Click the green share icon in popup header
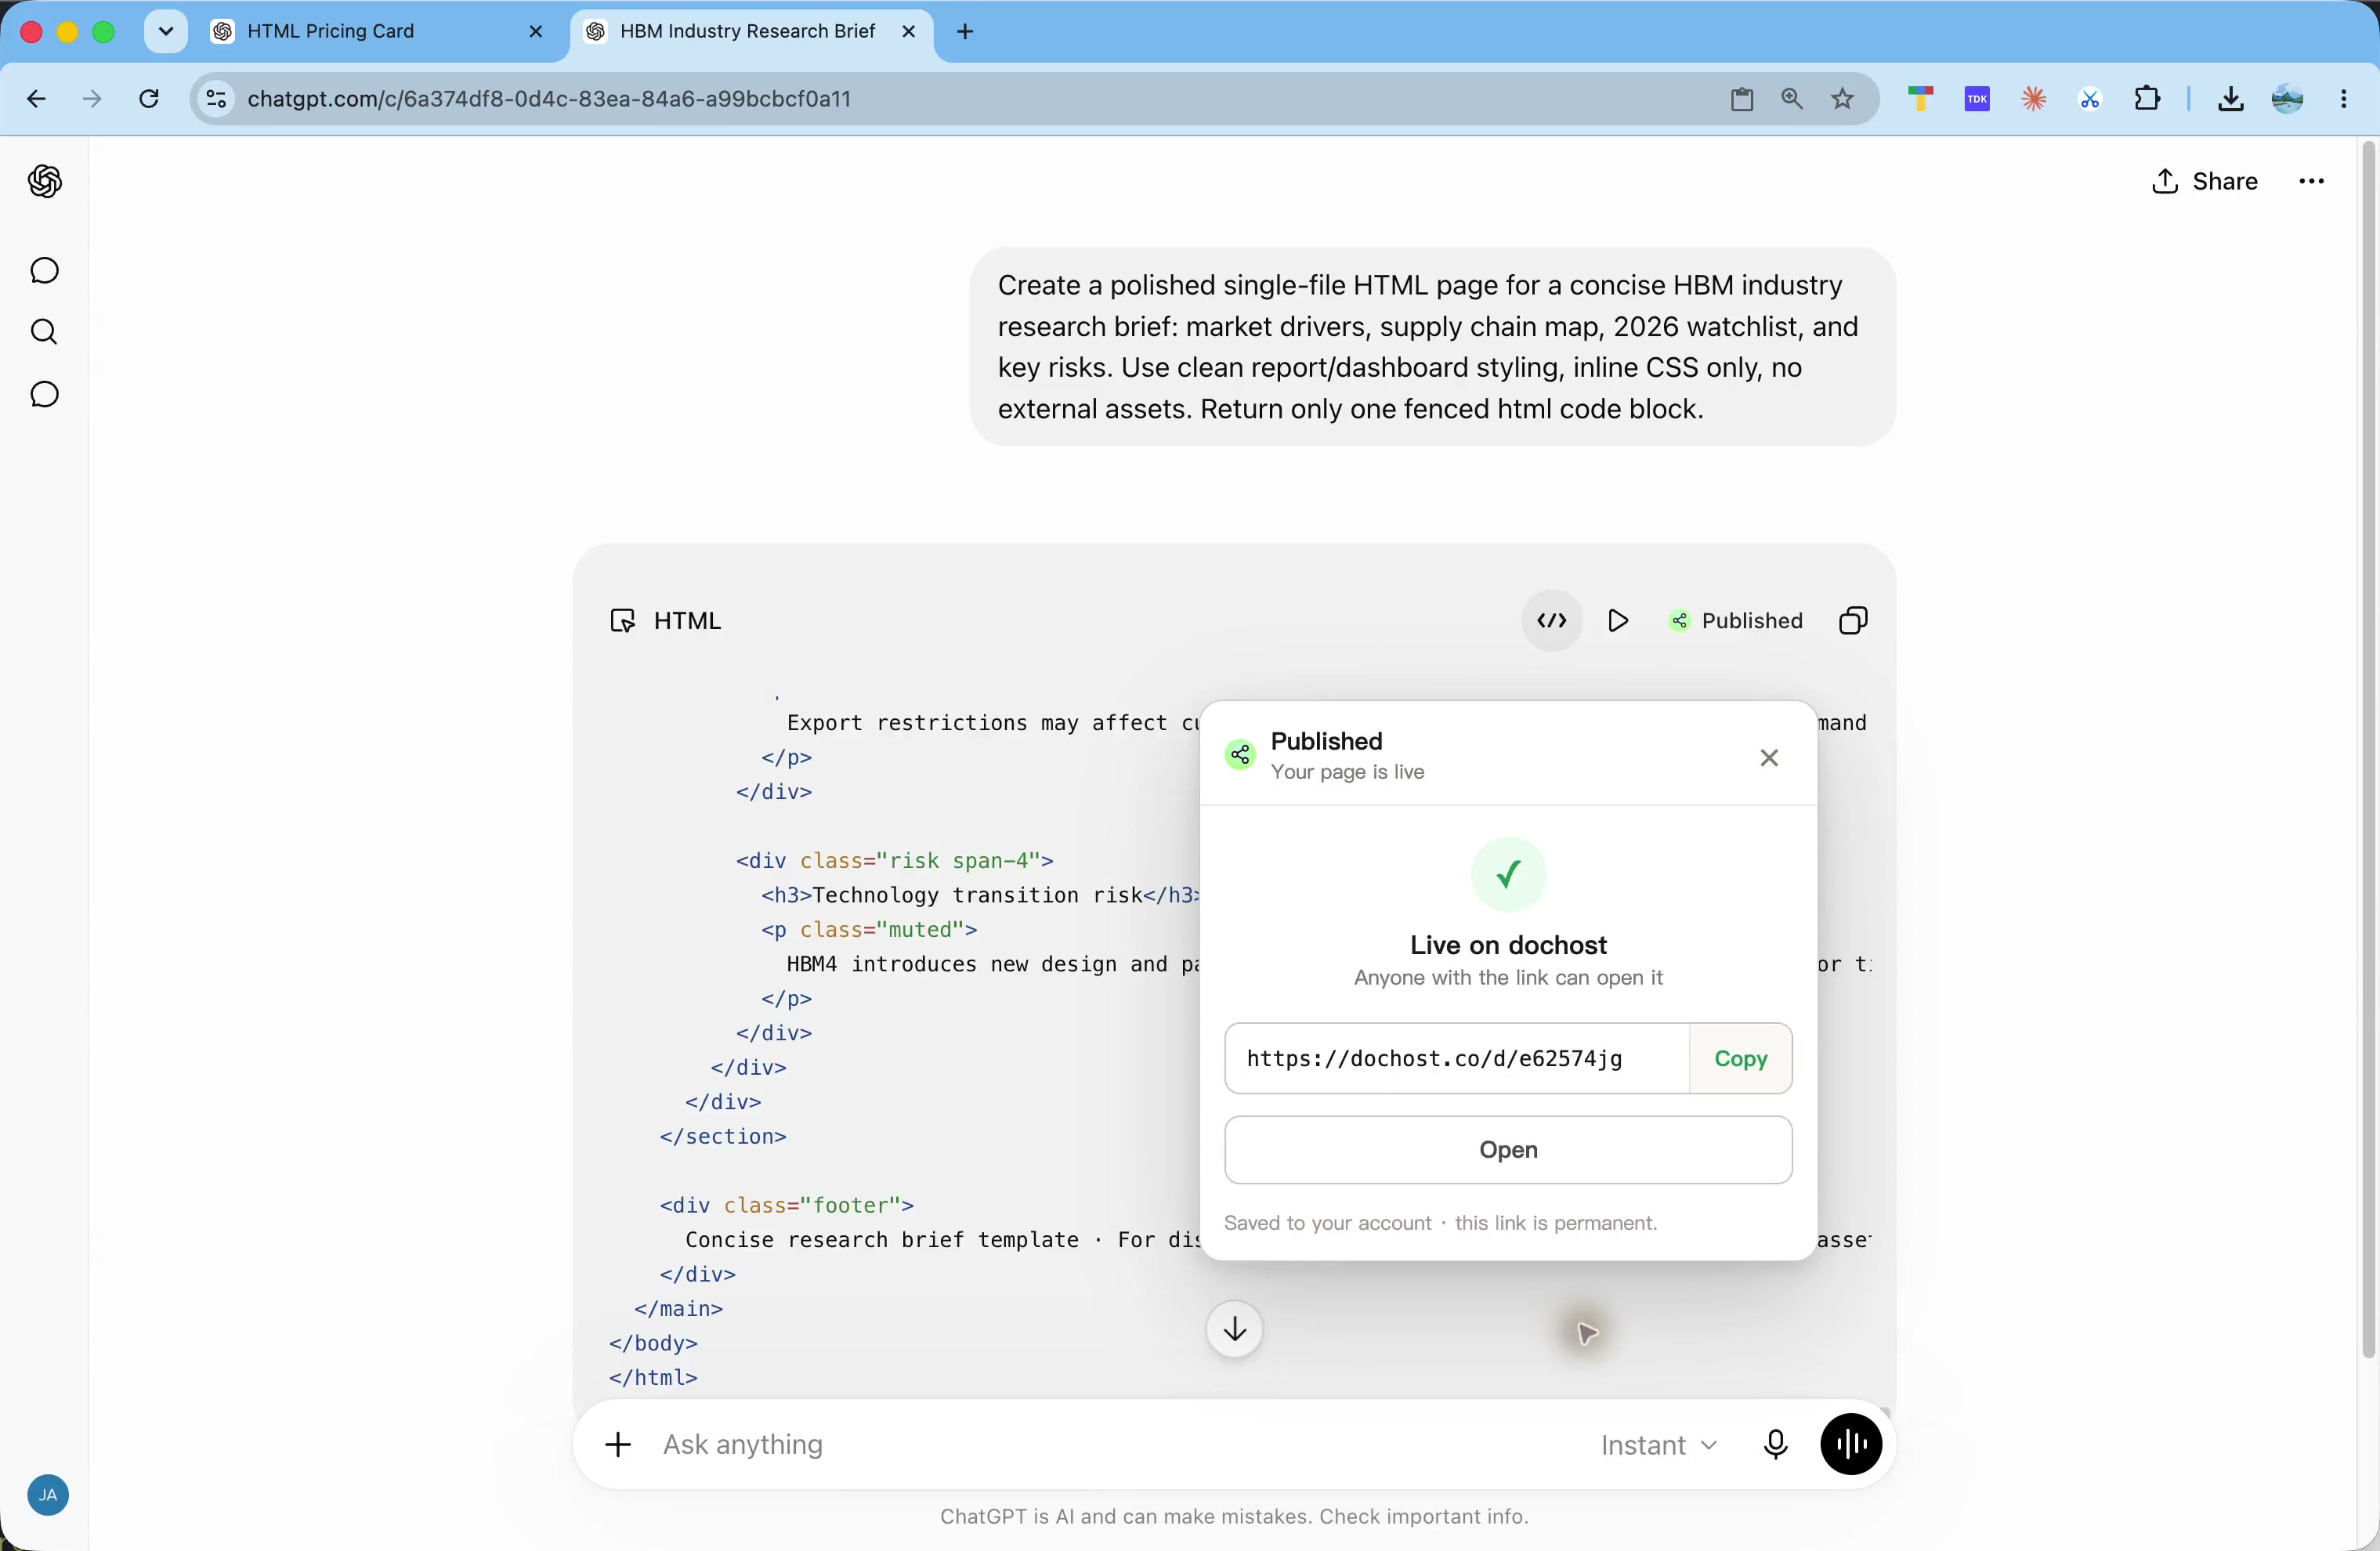 click(x=1240, y=754)
